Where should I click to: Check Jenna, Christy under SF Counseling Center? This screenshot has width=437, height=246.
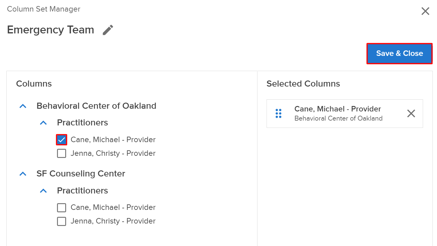click(62, 221)
